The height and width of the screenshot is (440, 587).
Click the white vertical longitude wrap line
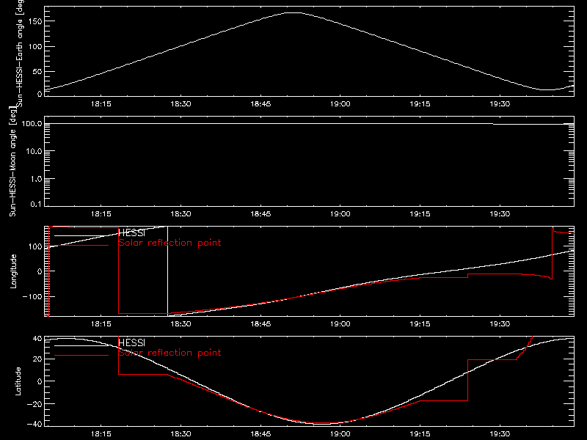click(168, 271)
